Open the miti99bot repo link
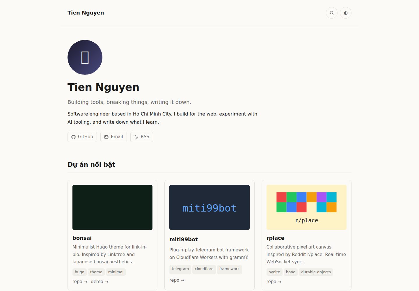419x291 pixels. (177, 280)
